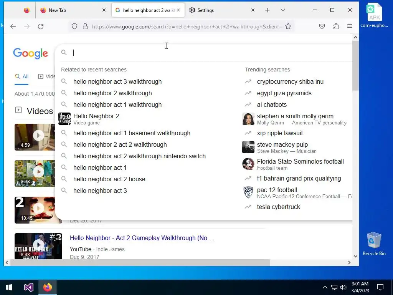Play the 8:38 video thumbnail
Image resolution: width=393 pixels, height=295 pixels.
click(x=35, y=174)
